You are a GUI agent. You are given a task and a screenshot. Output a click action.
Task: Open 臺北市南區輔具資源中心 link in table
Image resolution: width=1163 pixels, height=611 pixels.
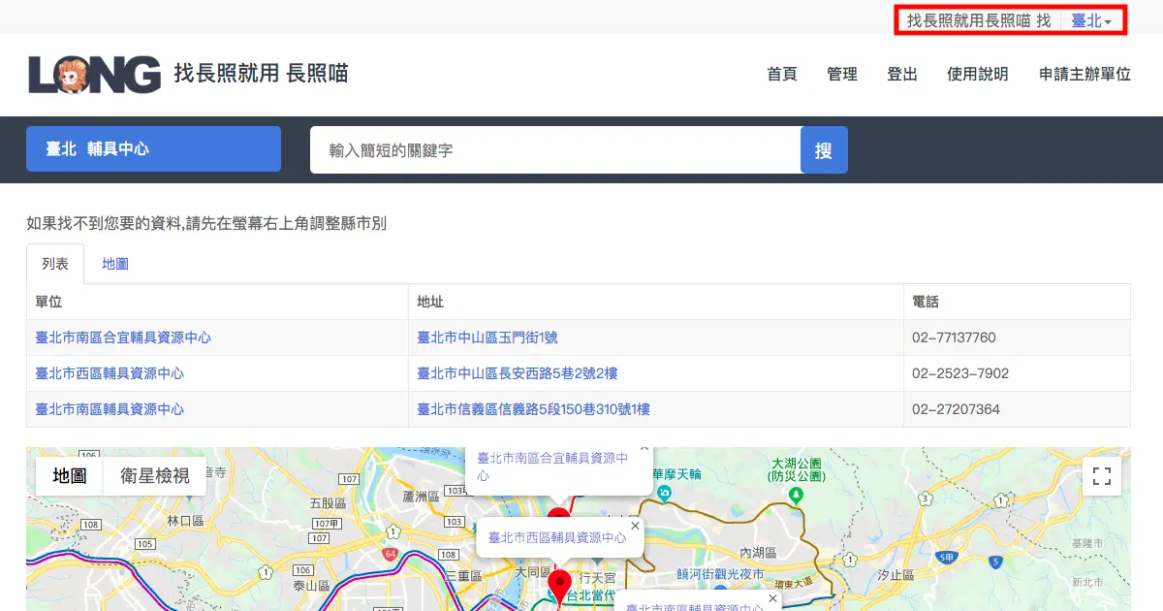coord(110,409)
